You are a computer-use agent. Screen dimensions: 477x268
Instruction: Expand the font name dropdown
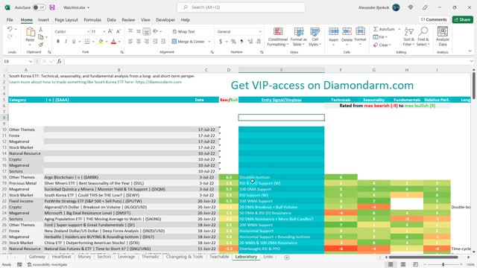pos(88,31)
